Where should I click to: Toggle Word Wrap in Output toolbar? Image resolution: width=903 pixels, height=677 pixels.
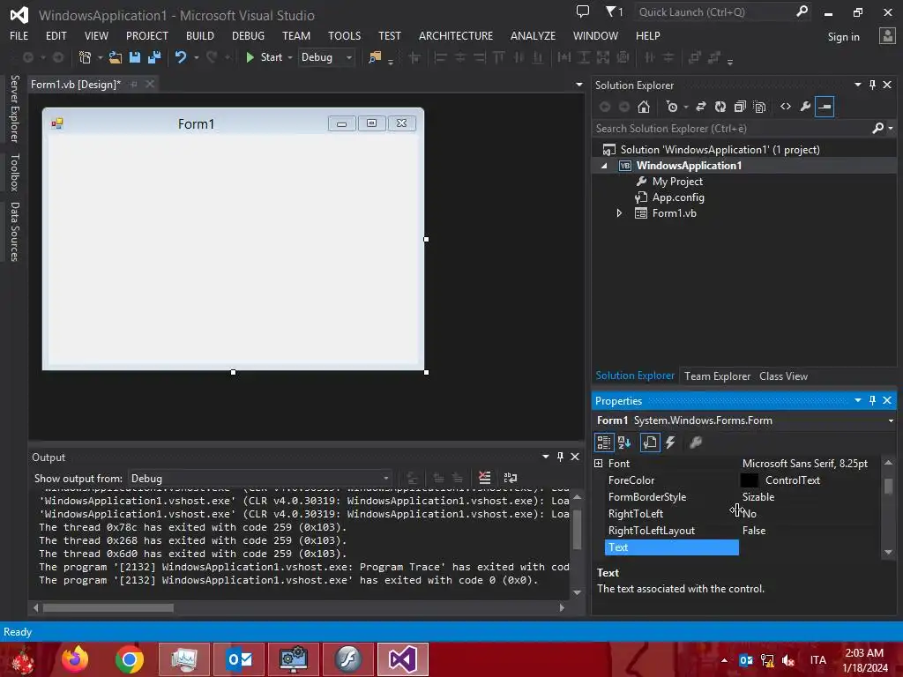click(511, 478)
